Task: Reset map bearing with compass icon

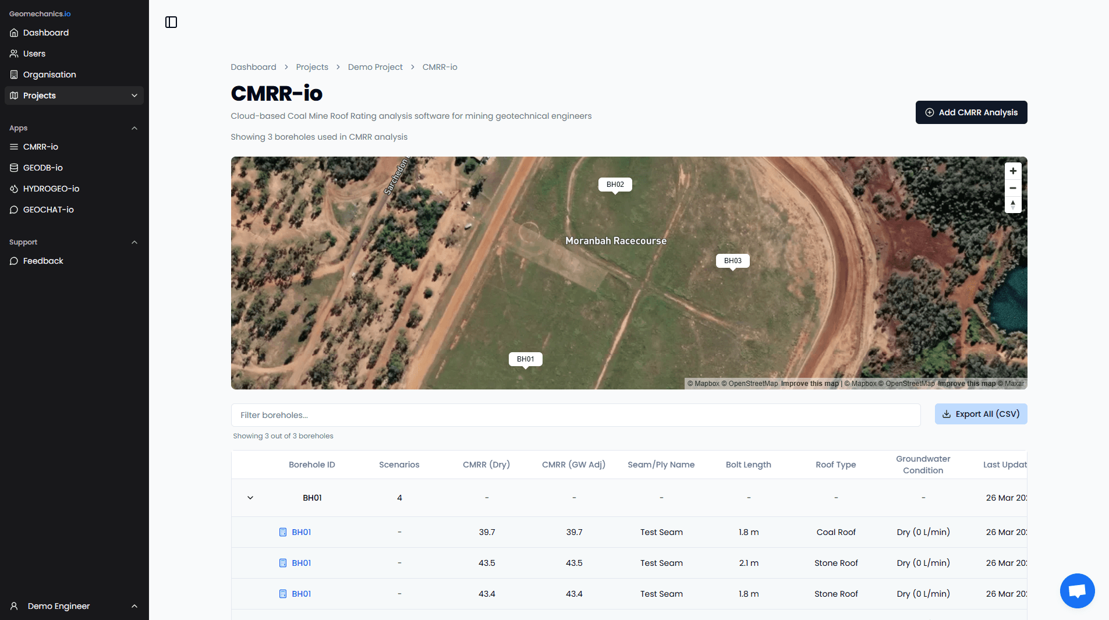Action: click(1013, 205)
